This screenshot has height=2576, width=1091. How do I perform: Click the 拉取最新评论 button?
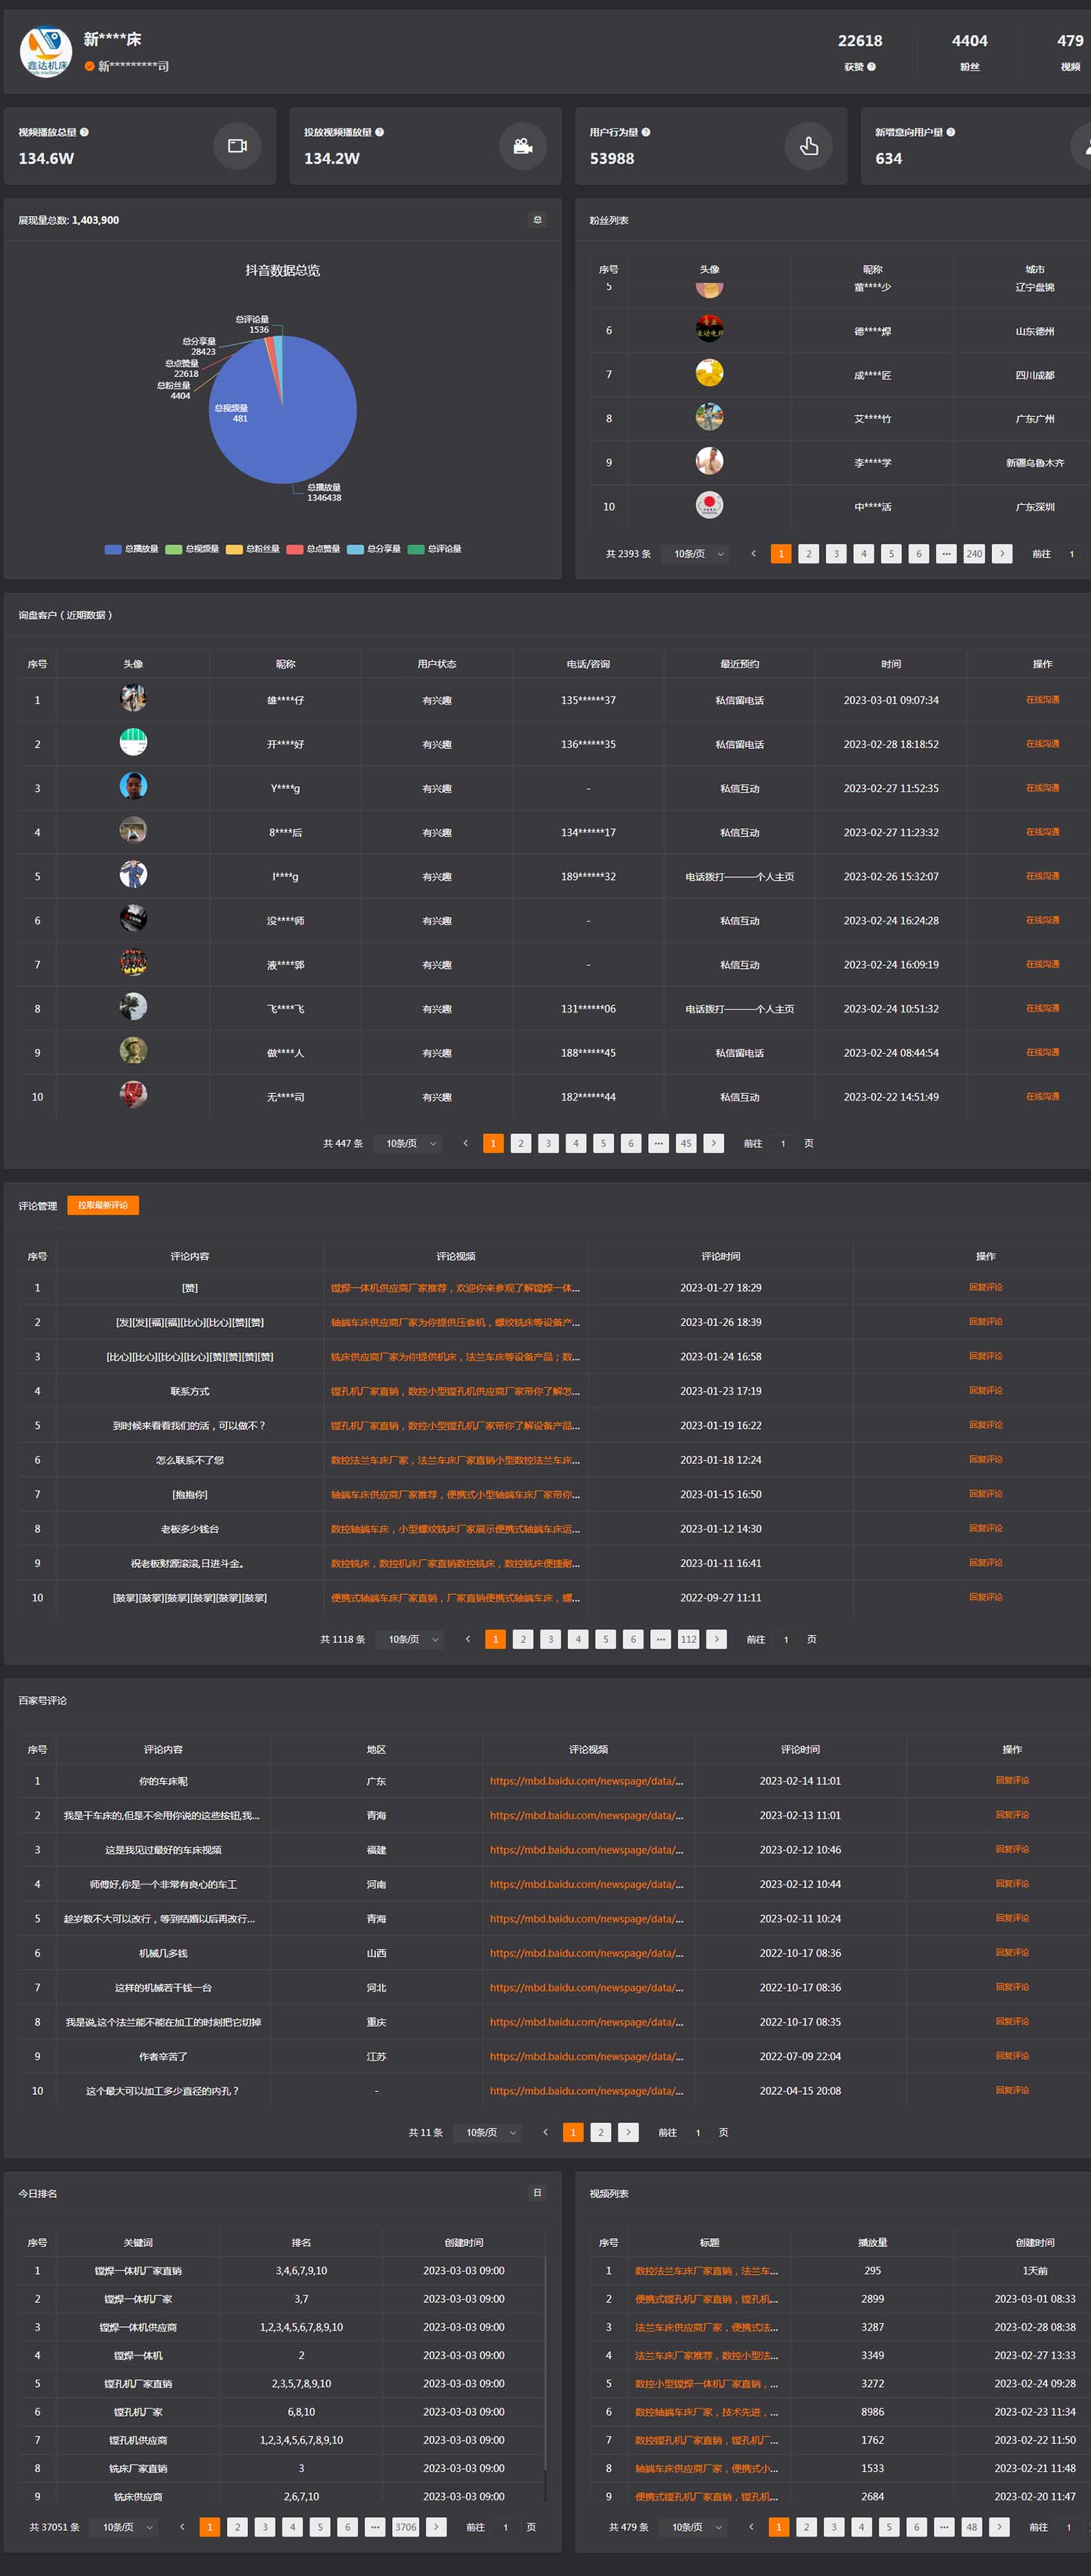103,1206
